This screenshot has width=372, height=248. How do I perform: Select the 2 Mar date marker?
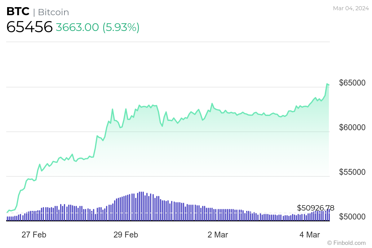pos(218,235)
